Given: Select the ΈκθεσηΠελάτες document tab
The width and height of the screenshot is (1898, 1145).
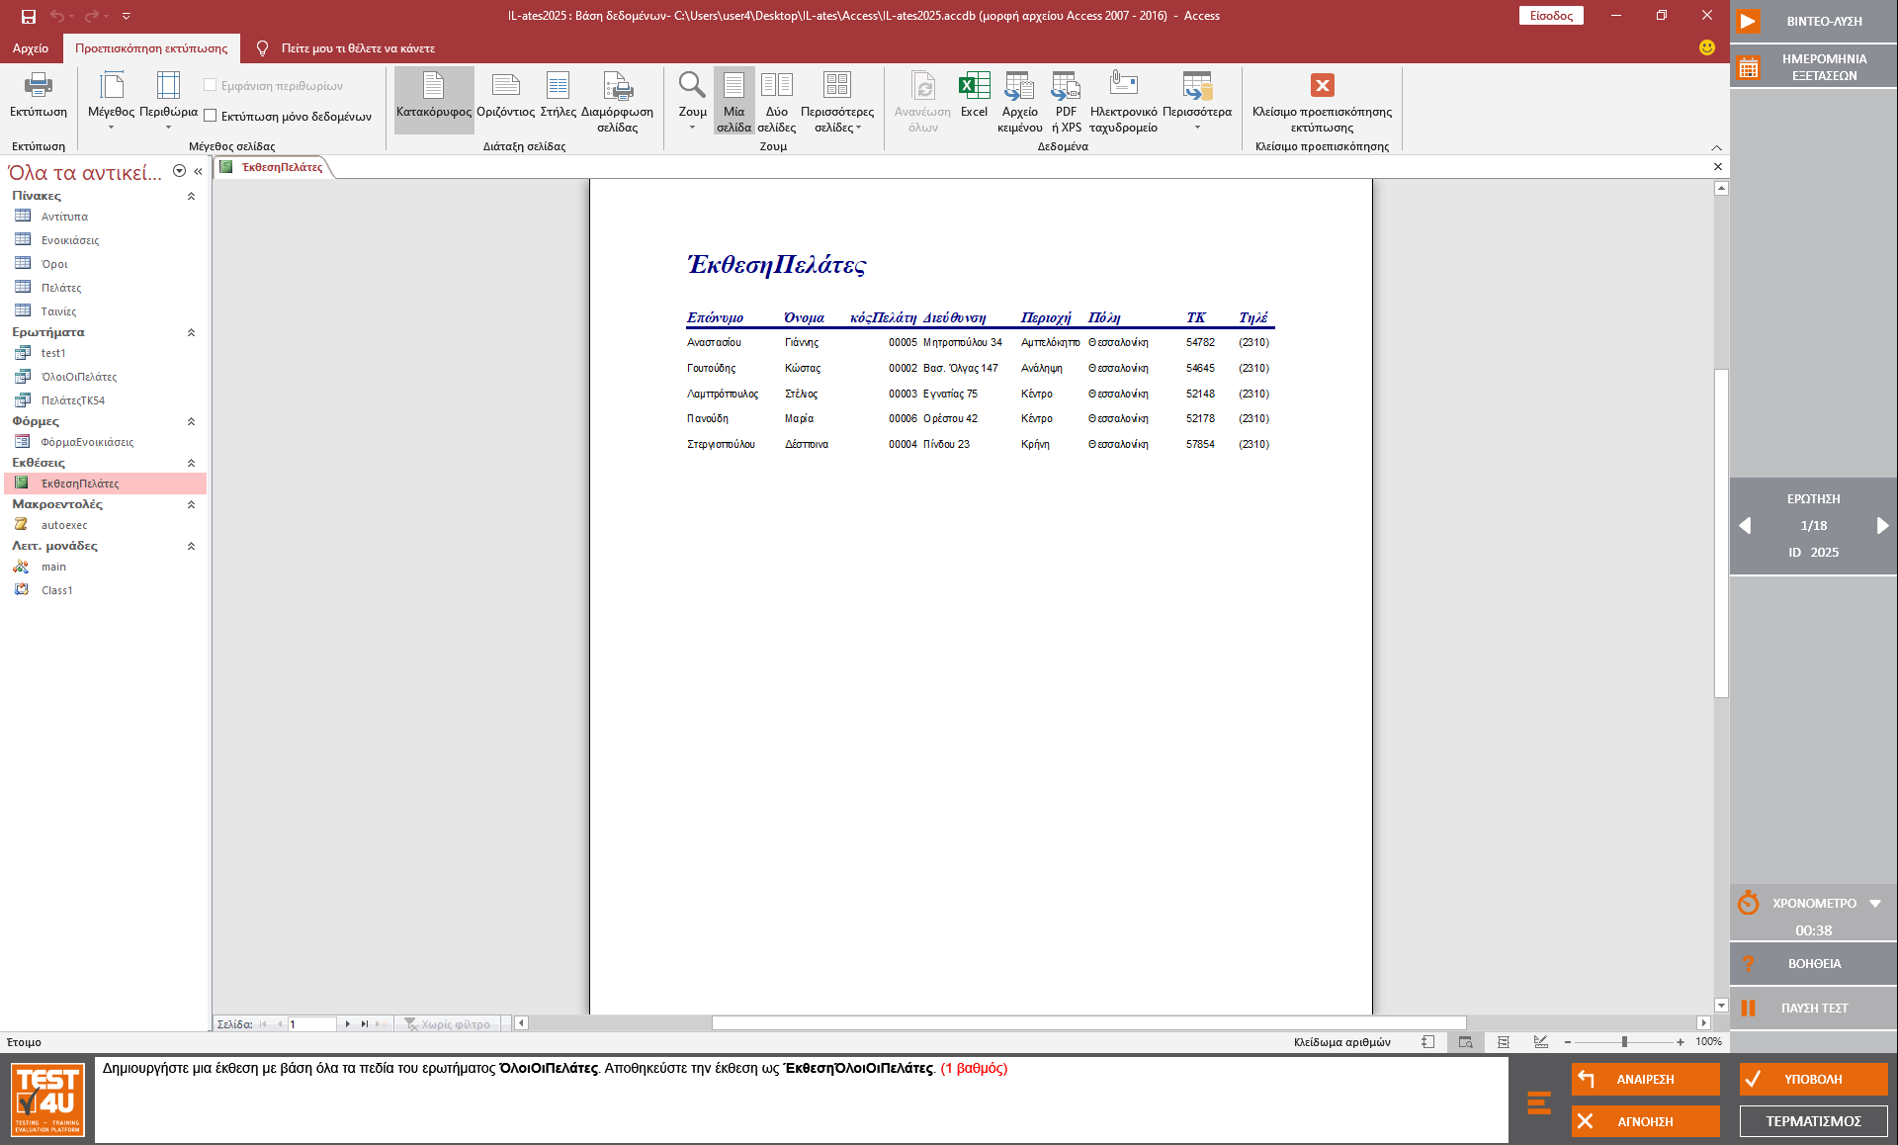Looking at the screenshot, I should pyautogui.click(x=280, y=167).
